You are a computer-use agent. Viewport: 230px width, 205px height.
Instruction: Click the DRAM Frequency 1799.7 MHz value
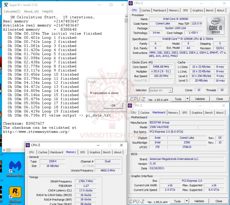click(86, 181)
